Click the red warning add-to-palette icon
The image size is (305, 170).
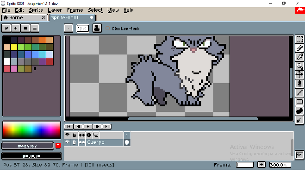[x=58, y=146]
